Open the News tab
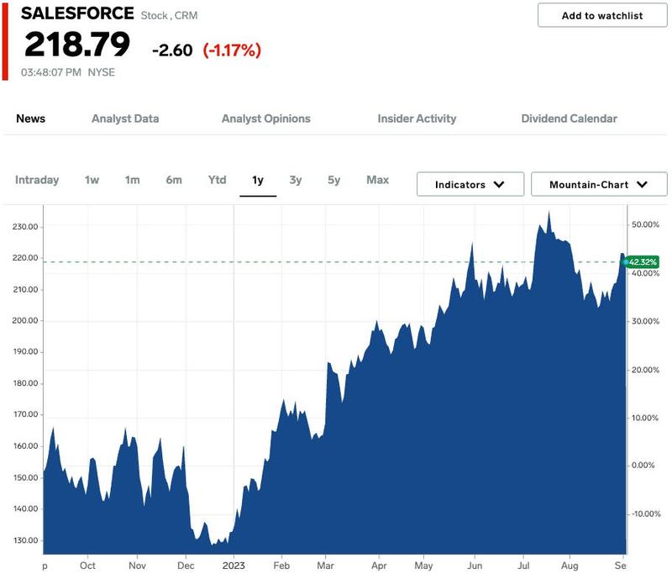 (30, 118)
